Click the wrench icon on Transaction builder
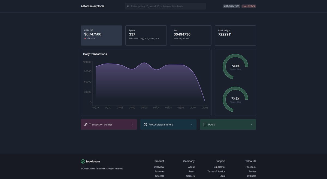327x179 pixels. 86,124
